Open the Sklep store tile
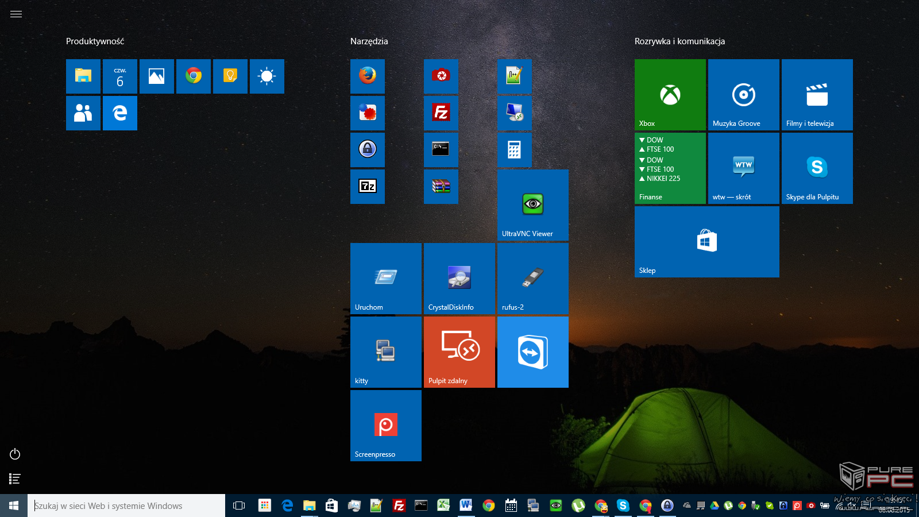The width and height of the screenshot is (919, 517). [707, 242]
